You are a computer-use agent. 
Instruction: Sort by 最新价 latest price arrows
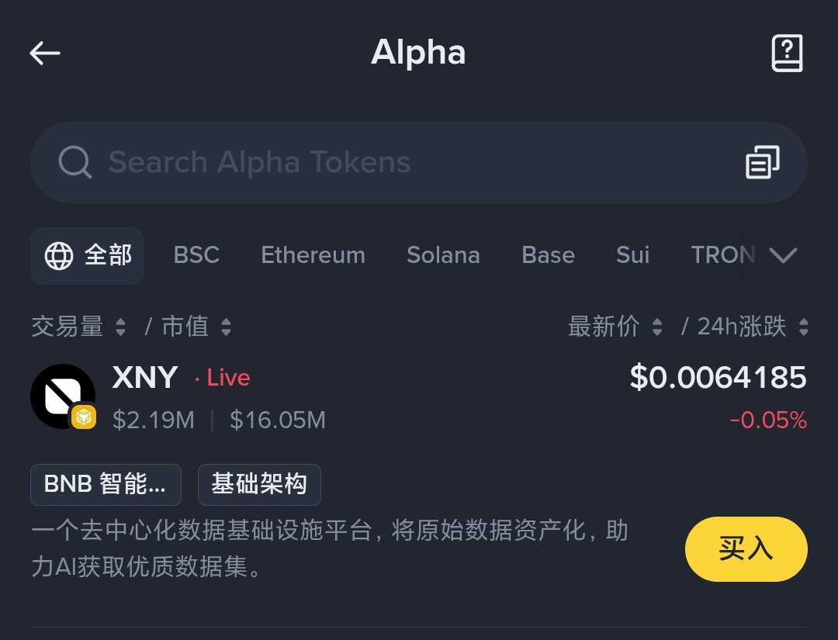click(x=657, y=327)
